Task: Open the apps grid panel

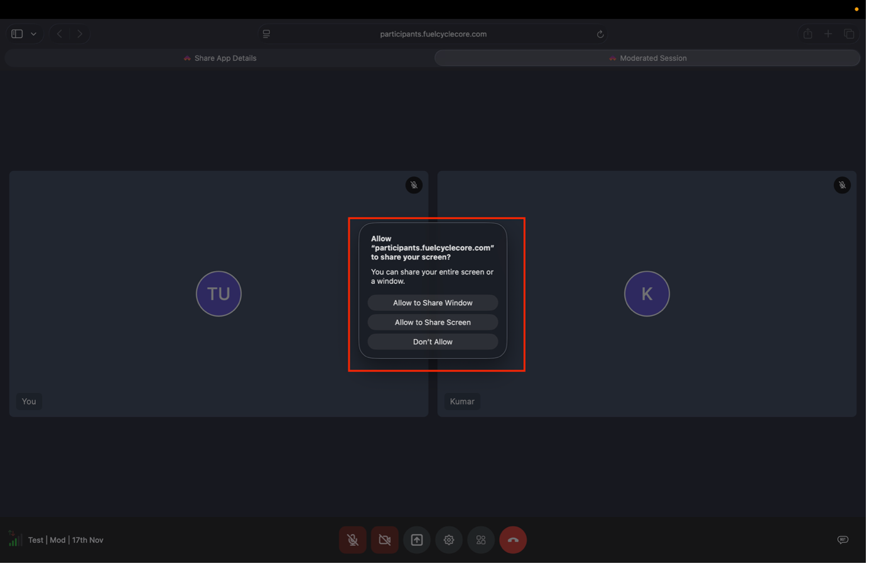Action: (x=480, y=540)
